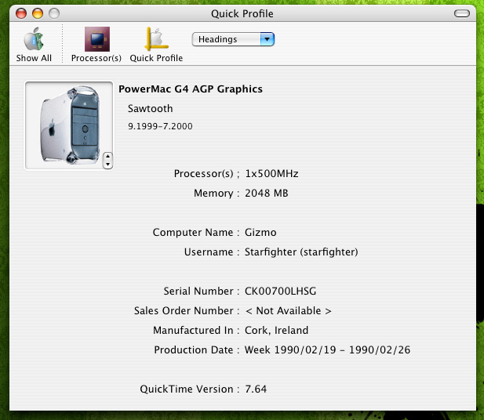Screen dimensions: 484x420
Task: Click the 9.1999-7.2000 date range
Action: (x=160, y=126)
